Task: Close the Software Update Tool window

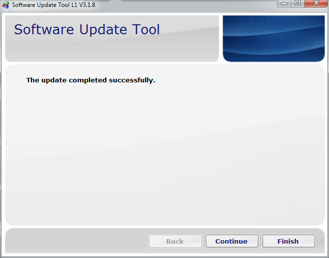Action: [316, 3]
